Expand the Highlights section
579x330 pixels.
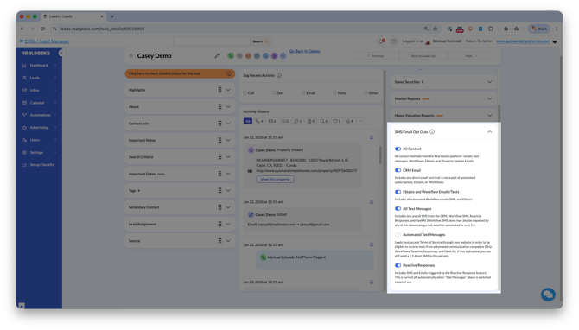[228, 90]
